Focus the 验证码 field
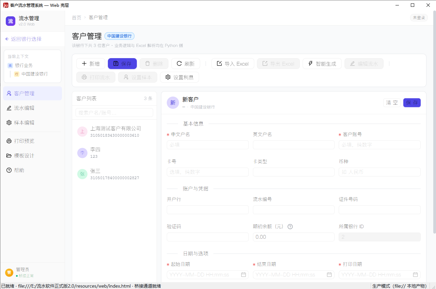Viewport: 436px width, 289px height. click(208, 237)
